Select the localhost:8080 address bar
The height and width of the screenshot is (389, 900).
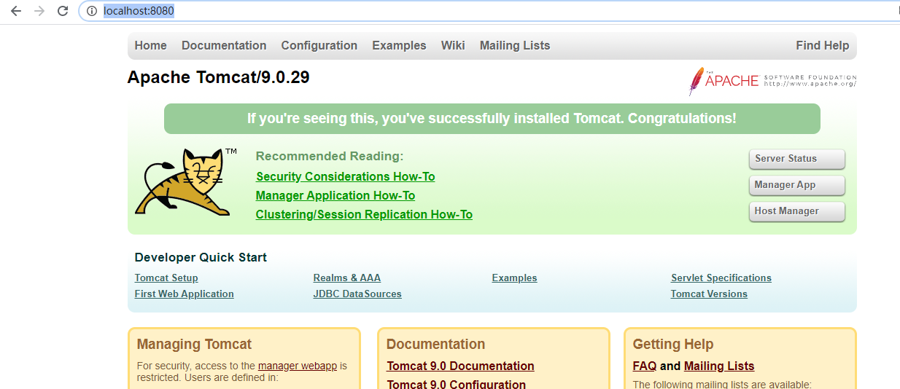tap(489, 11)
